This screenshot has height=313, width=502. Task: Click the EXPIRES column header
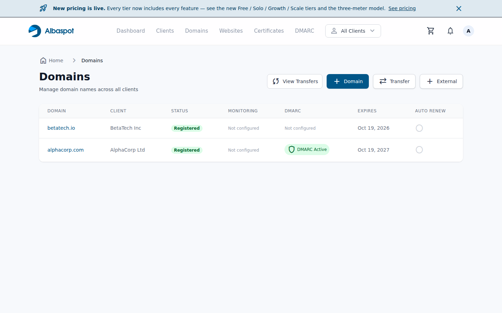pyautogui.click(x=367, y=111)
